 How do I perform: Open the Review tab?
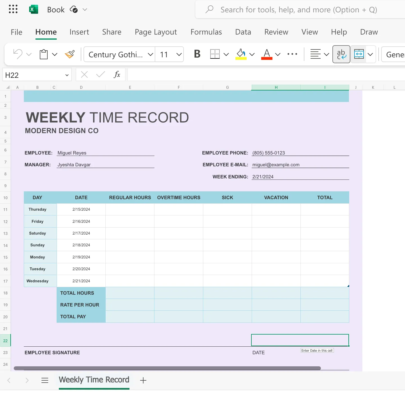276,32
